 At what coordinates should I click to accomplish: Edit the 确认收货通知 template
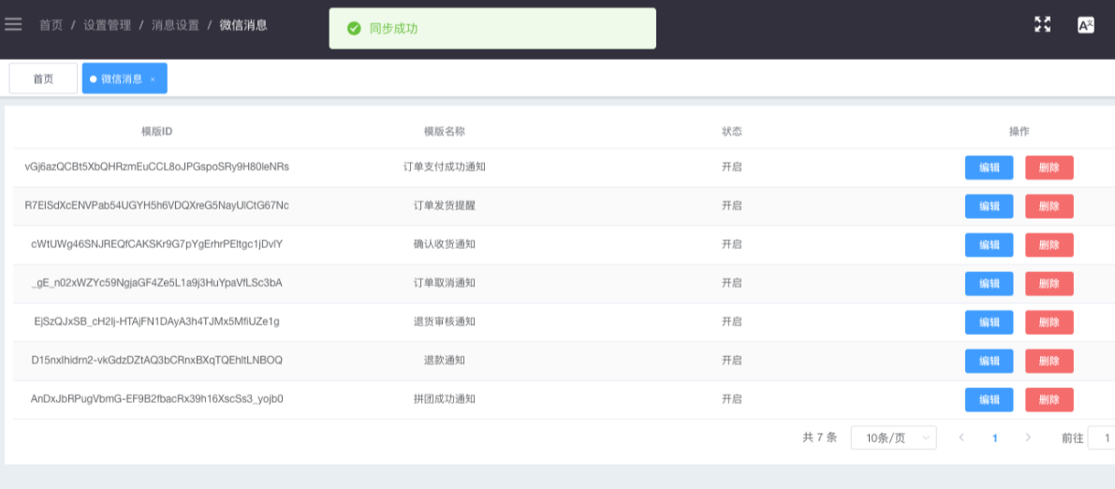pyautogui.click(x=989, y=245)
